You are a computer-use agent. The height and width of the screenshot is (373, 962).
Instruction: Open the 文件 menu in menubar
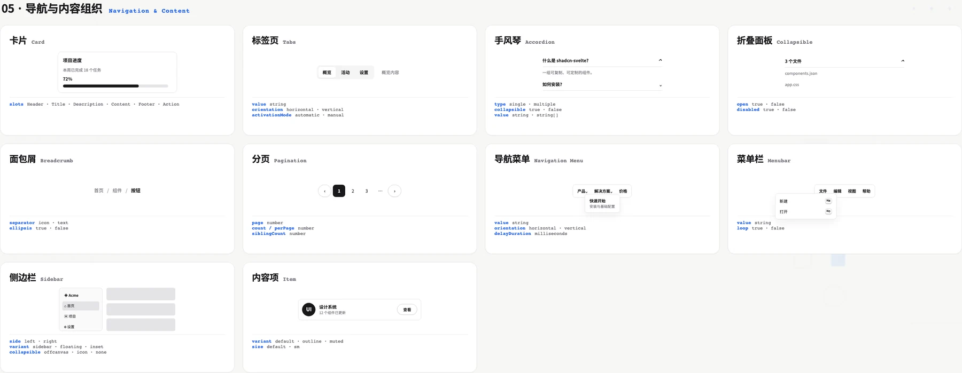point(823,191)
